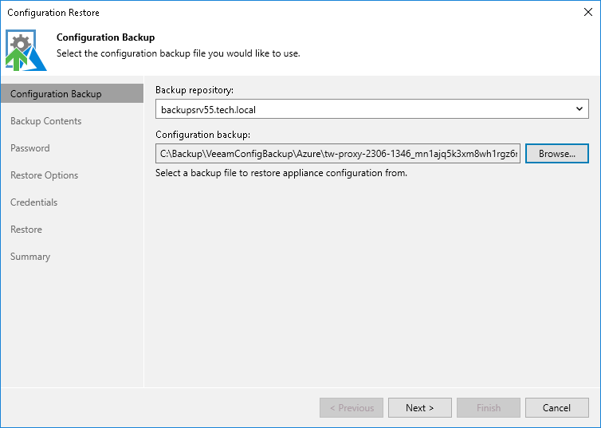Expand the Backup repository dropdown arrow
The height and width of the screenshot is (428, 601).
pyautogui.click(x=579, y=109)
